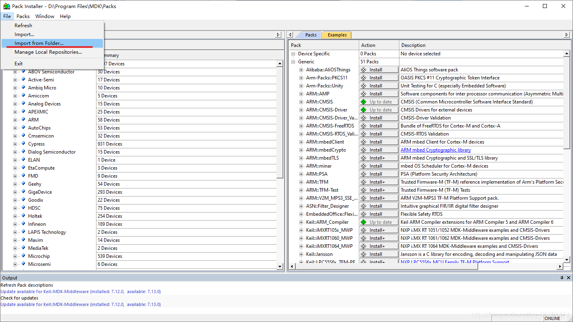Click the Geehy vendor diamond icon

[23, 184]
